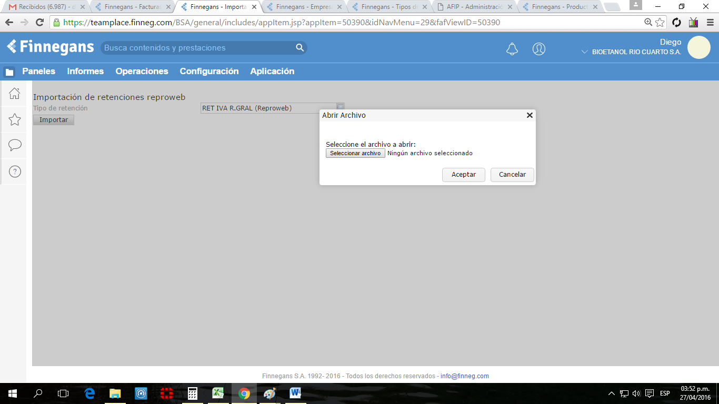Close the Abrir Archivo dialog
The image size is (719, 404).
click(x=530, y=115)
